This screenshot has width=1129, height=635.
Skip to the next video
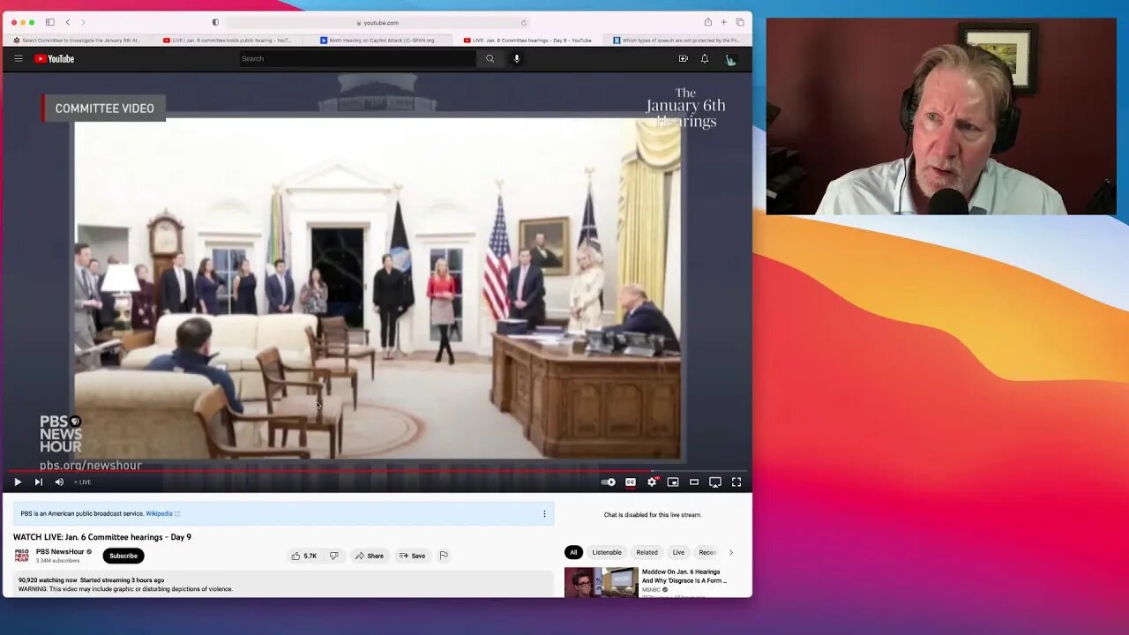point(38,482)
